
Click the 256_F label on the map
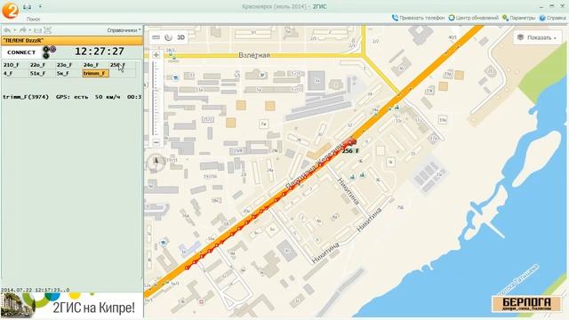click(350, 150)
